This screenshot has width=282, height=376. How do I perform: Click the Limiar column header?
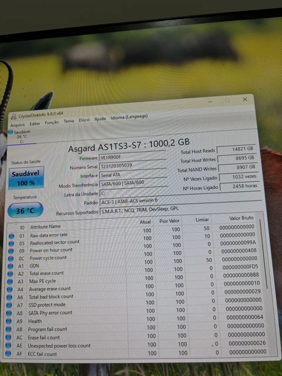tap(202, 219)
